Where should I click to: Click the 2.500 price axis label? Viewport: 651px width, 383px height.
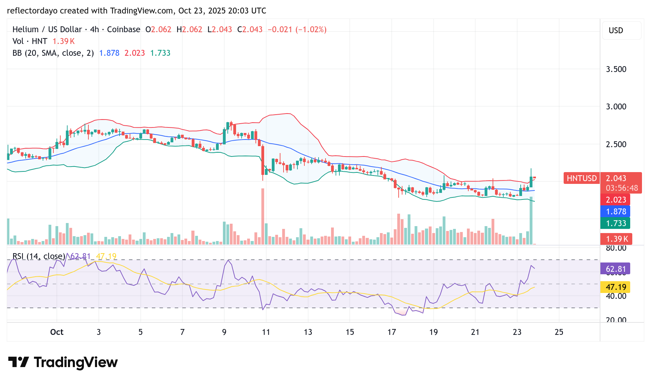click(616, 144)
